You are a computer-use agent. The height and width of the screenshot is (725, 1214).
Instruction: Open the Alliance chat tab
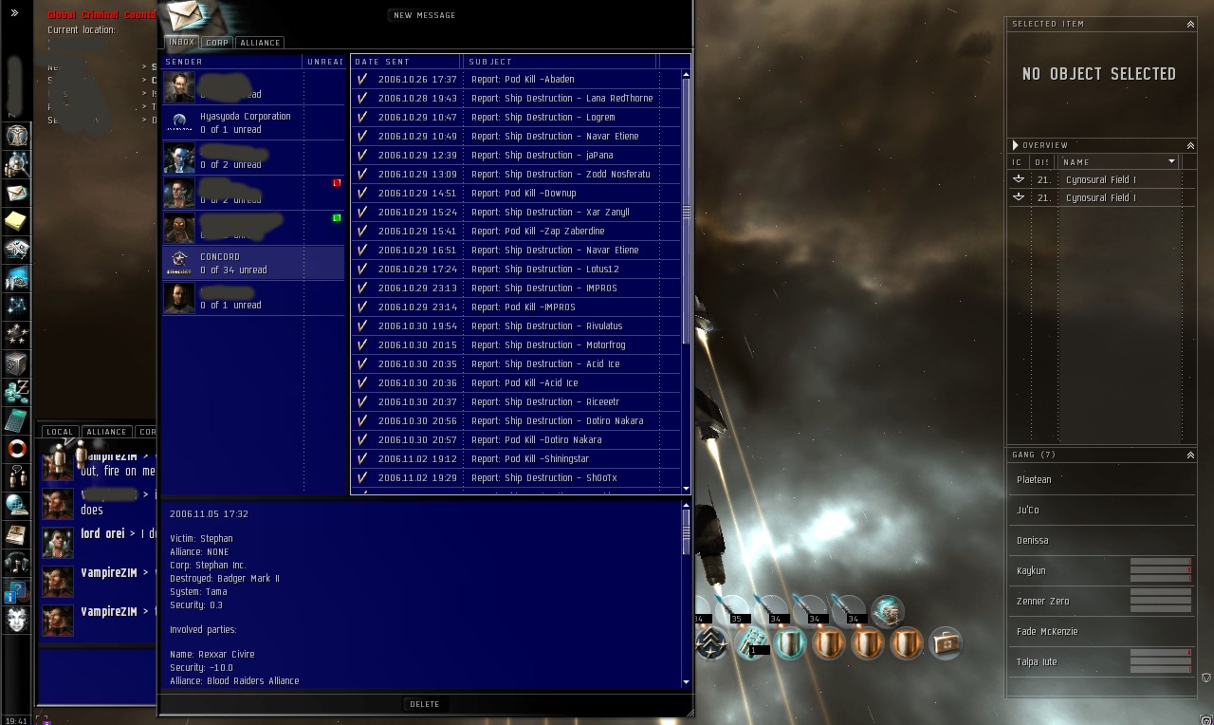(x=106, y=432)
